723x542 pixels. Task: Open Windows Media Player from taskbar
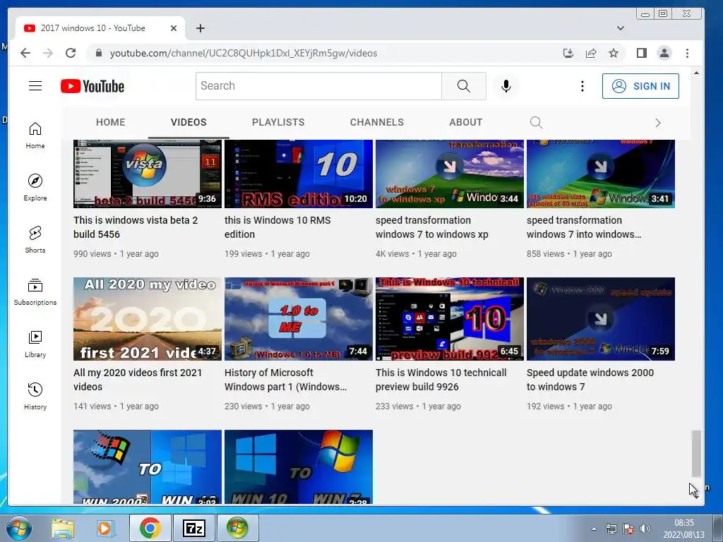[105, 528]
